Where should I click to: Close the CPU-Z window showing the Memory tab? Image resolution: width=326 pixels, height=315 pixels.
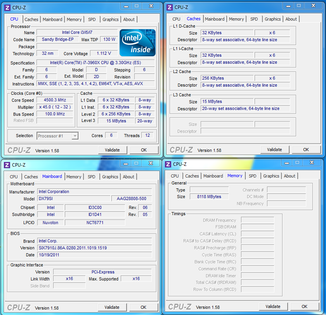312,163
